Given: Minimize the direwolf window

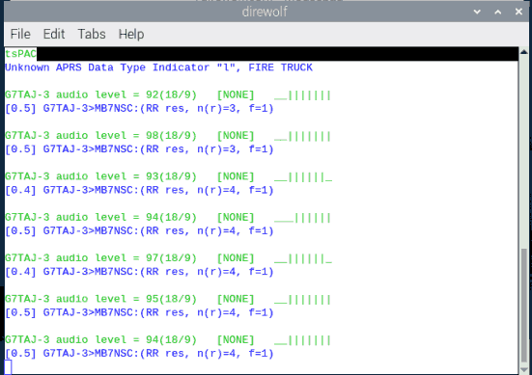Looking at the screenshot, I should pos(477,12).
